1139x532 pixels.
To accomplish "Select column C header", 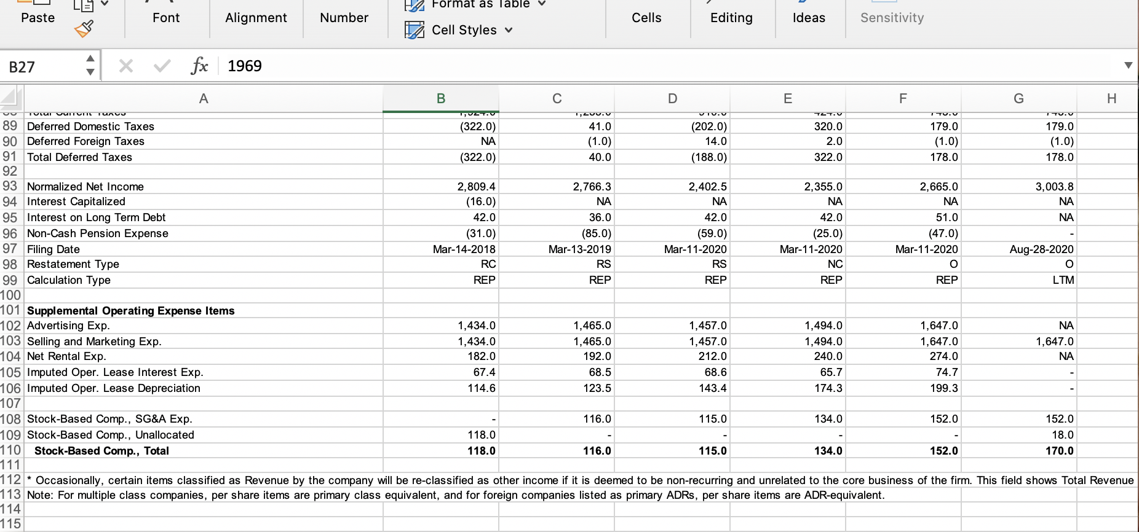I will point(556,98).
